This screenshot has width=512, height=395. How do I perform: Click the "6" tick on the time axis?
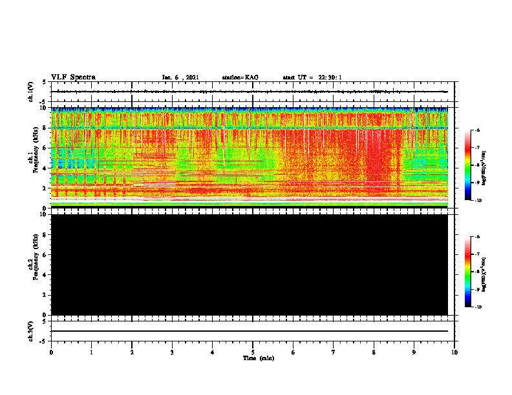(x=293, y=352)
